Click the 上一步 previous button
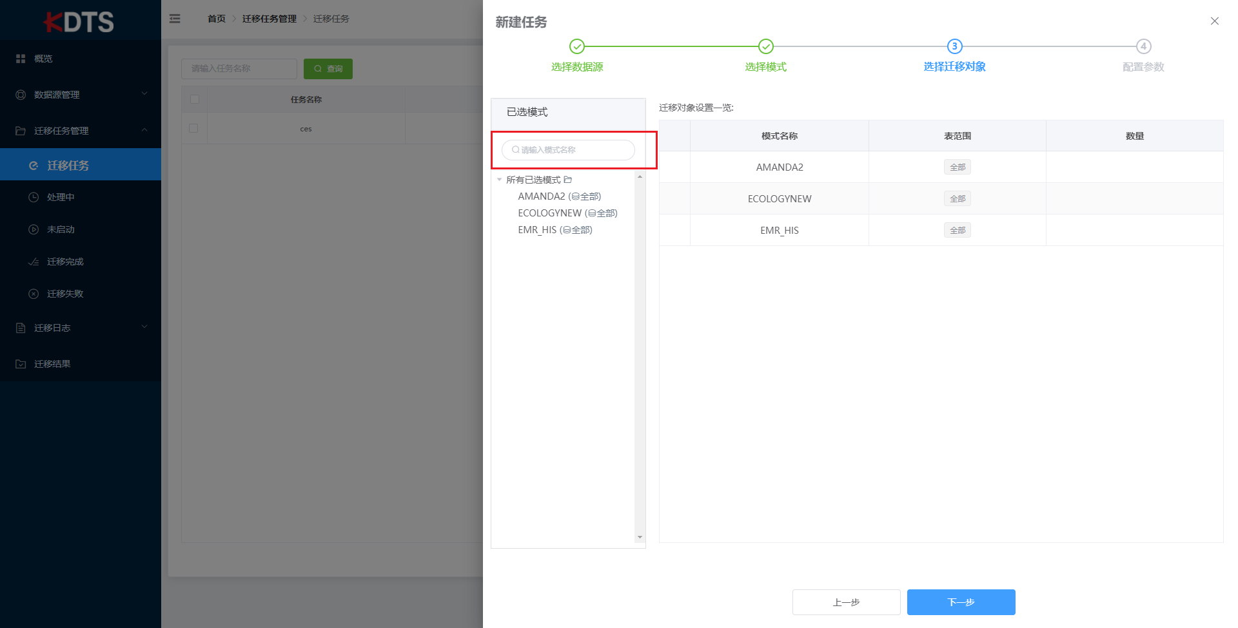Screen dimensions: 1238x628 click(847, 602)
